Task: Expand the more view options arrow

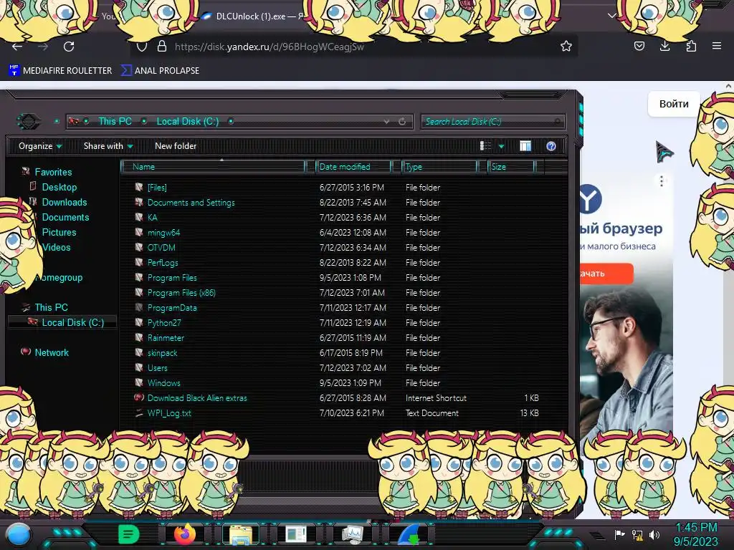Action: pos(501,146)
